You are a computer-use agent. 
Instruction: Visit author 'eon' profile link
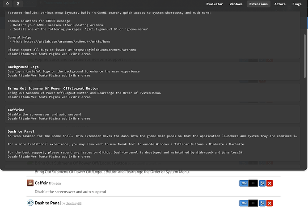point(58,183)
